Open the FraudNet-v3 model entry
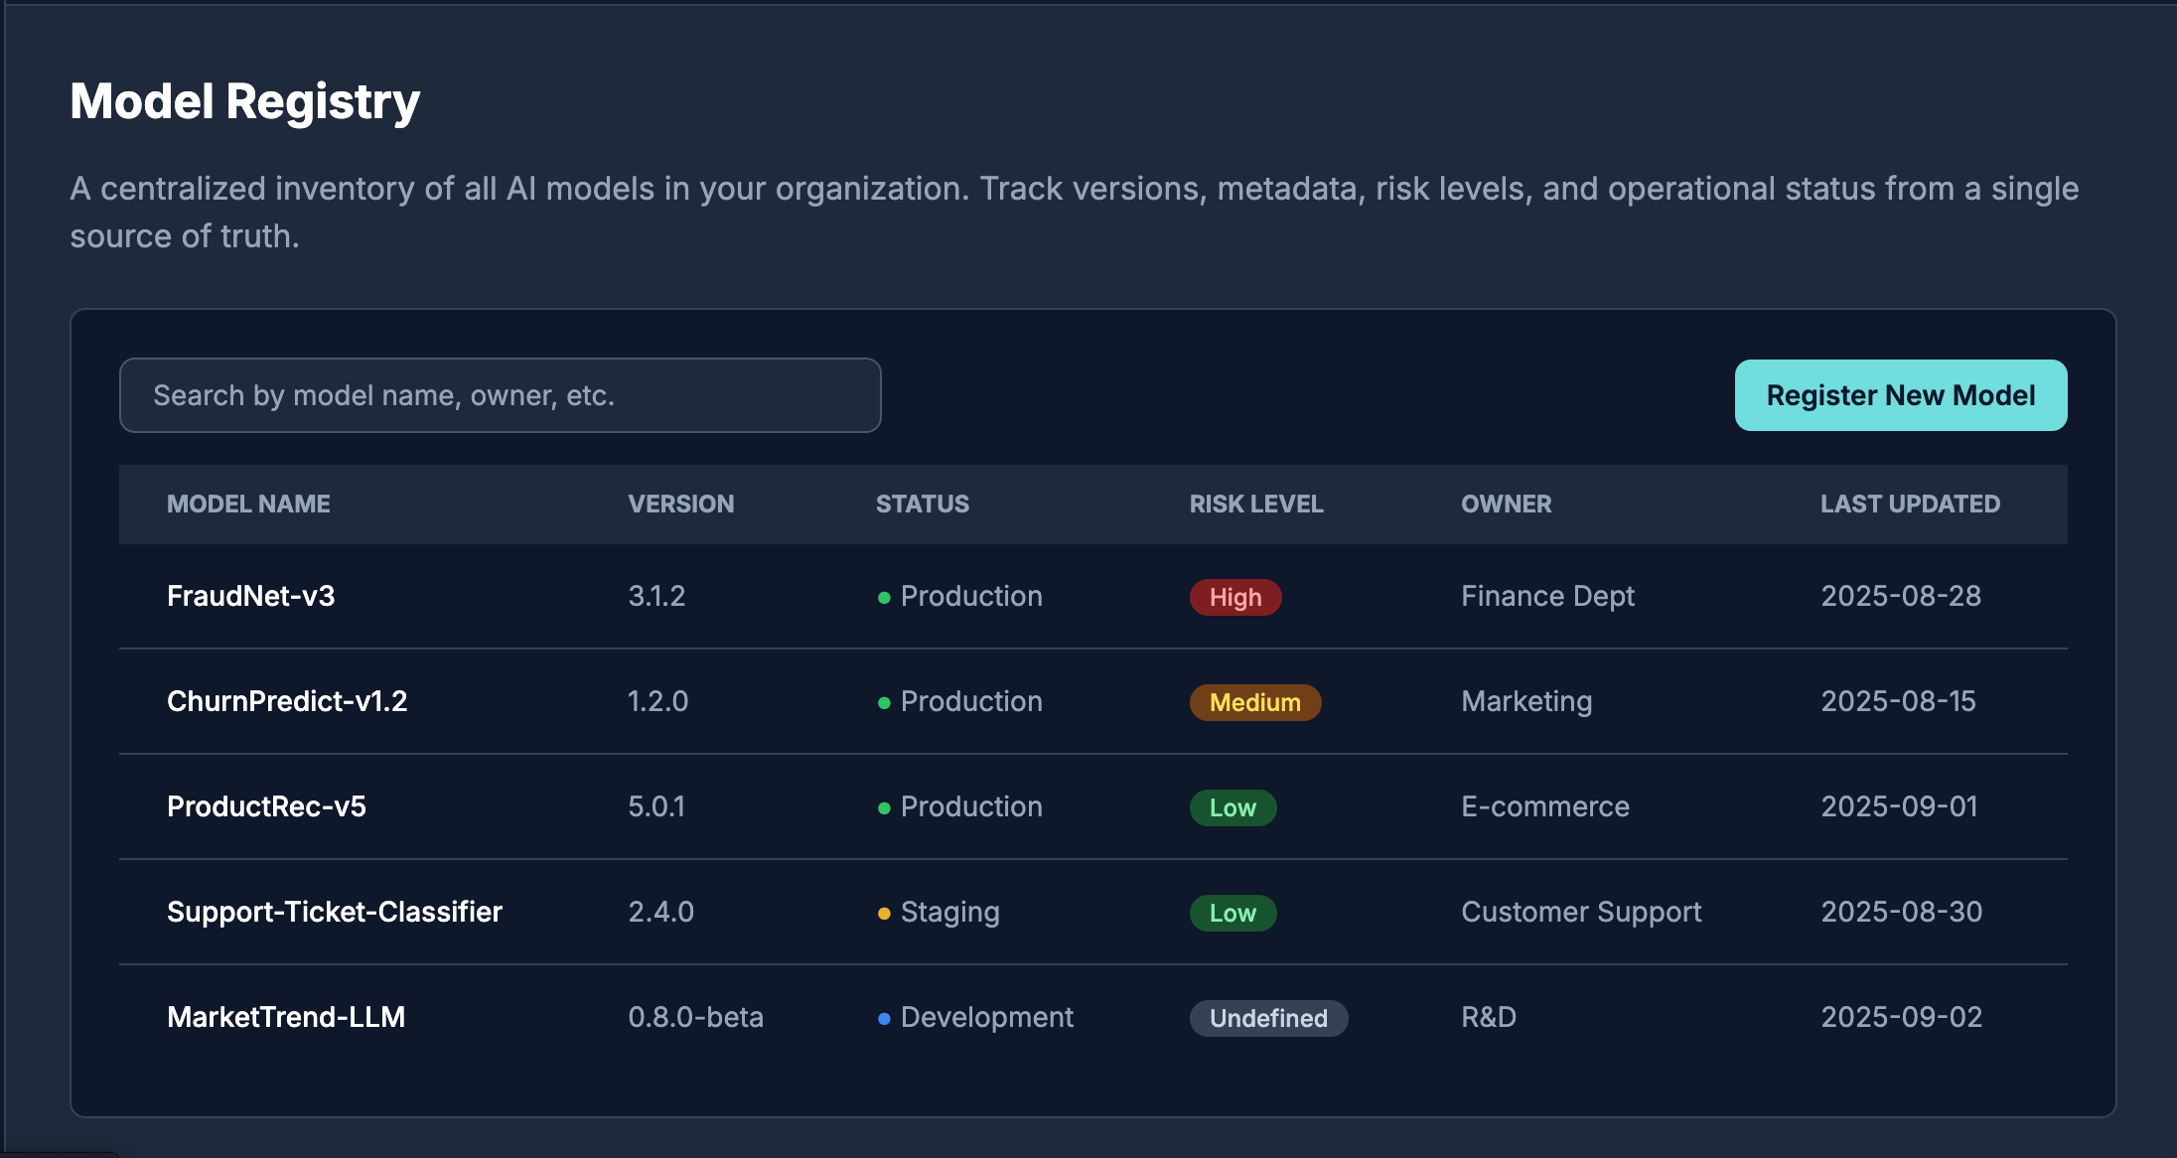 pos(251,597)
